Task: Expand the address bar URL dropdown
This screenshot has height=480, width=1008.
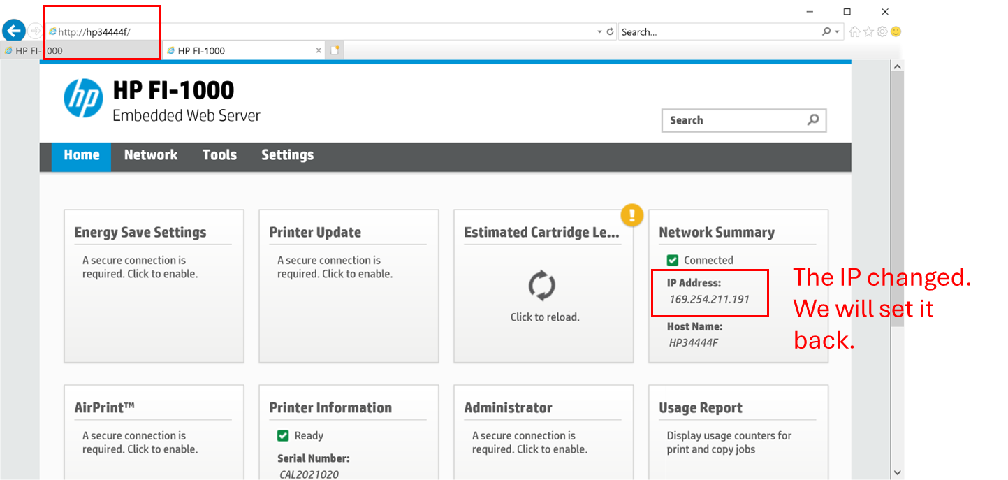Action: (x=599, y=31)
